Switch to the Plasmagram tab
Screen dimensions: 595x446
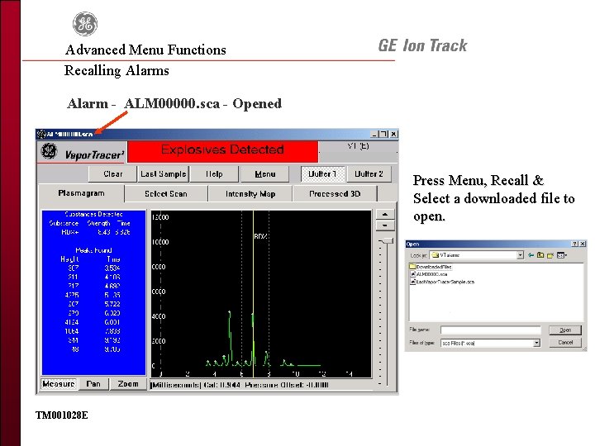81,193
